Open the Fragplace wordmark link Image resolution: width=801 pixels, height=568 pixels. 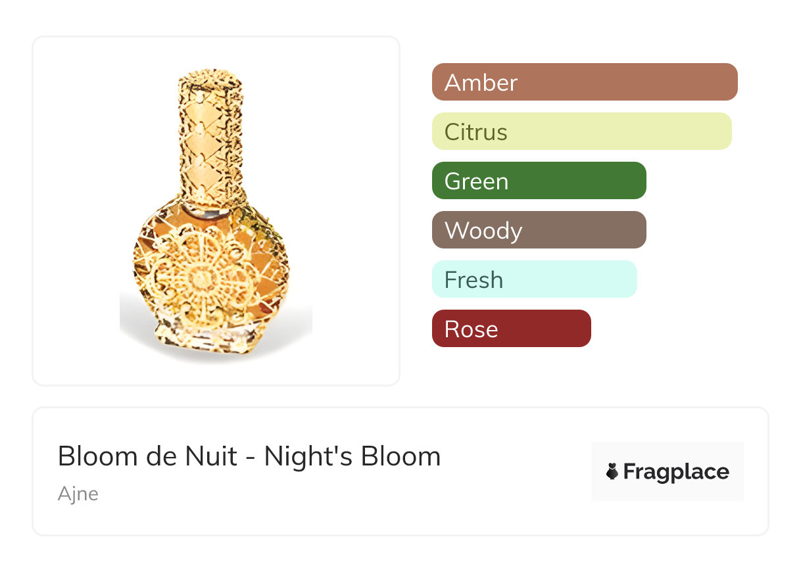coord(676,472)
